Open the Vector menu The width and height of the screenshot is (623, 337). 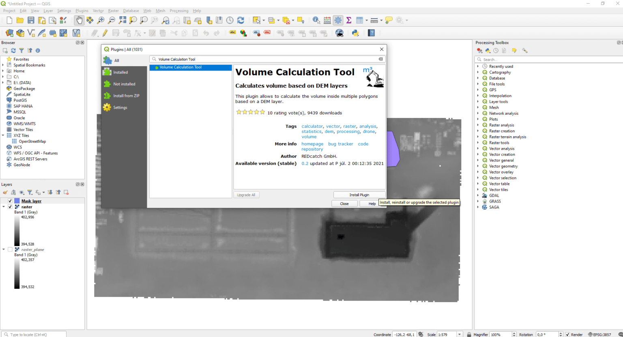pyautogui.click(x=98, y=11)
